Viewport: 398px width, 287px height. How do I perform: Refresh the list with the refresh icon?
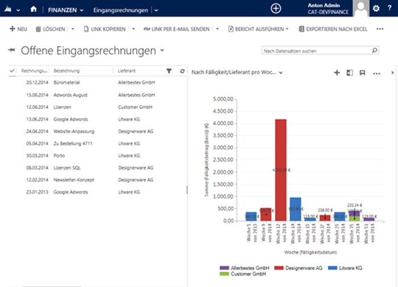tap(182, 71)
